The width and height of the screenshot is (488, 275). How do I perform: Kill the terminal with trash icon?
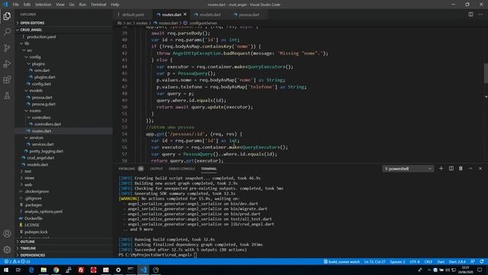click(x=461, y=168)
